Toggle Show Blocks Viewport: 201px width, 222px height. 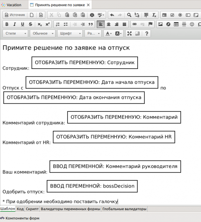(x=138, y=34)
